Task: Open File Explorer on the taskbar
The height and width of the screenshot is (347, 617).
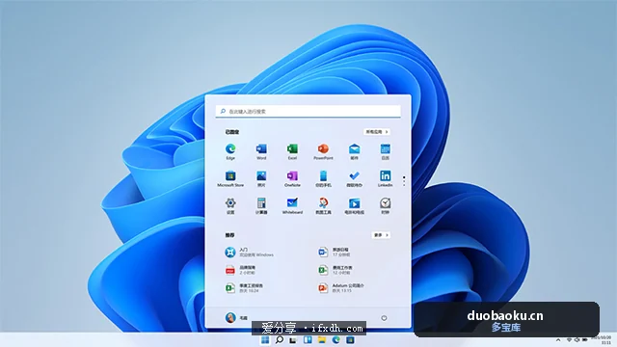Action: click(x=322, y=340)
